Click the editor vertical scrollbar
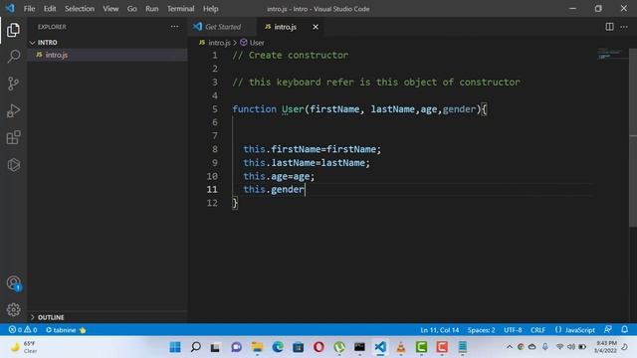 [x=633, y=138]
